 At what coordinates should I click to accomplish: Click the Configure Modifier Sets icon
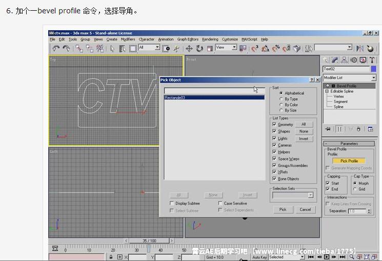(370, 129)
